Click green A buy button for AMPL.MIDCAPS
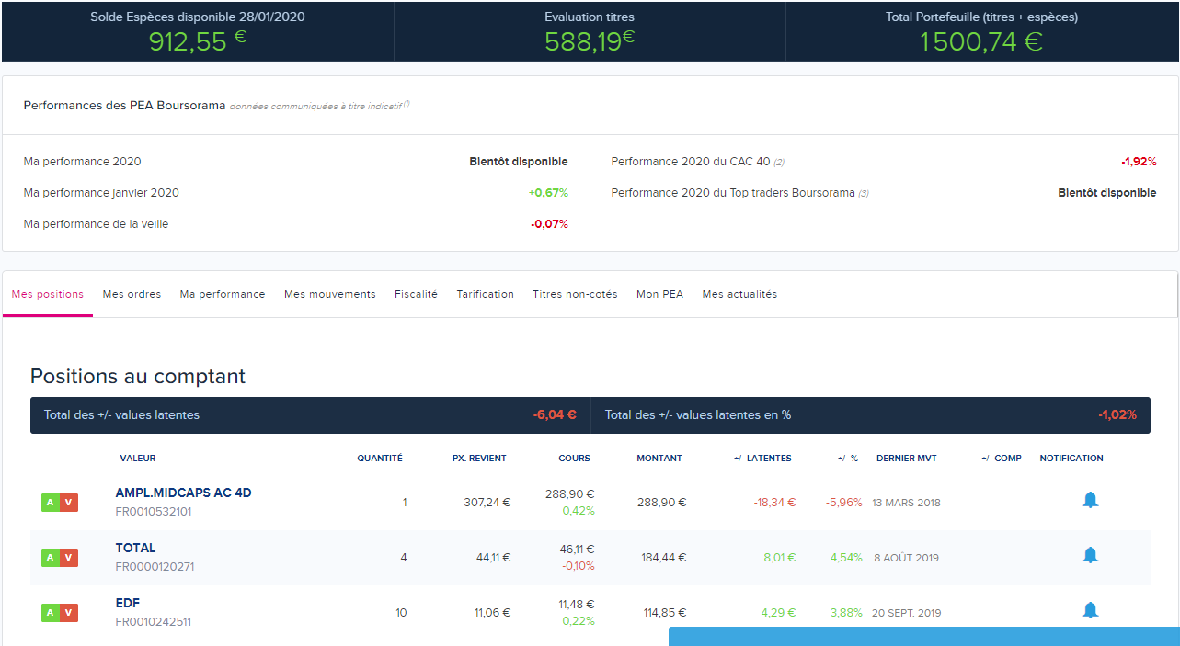Viewport: 1180px width, 646px height. (51, 503)
